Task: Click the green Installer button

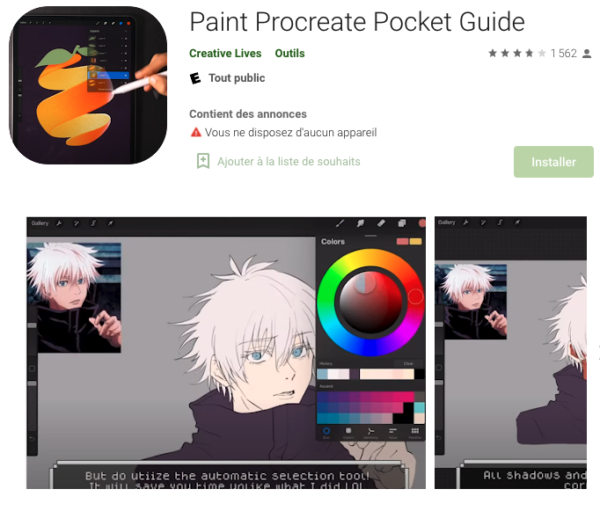Action: (553, 162)
